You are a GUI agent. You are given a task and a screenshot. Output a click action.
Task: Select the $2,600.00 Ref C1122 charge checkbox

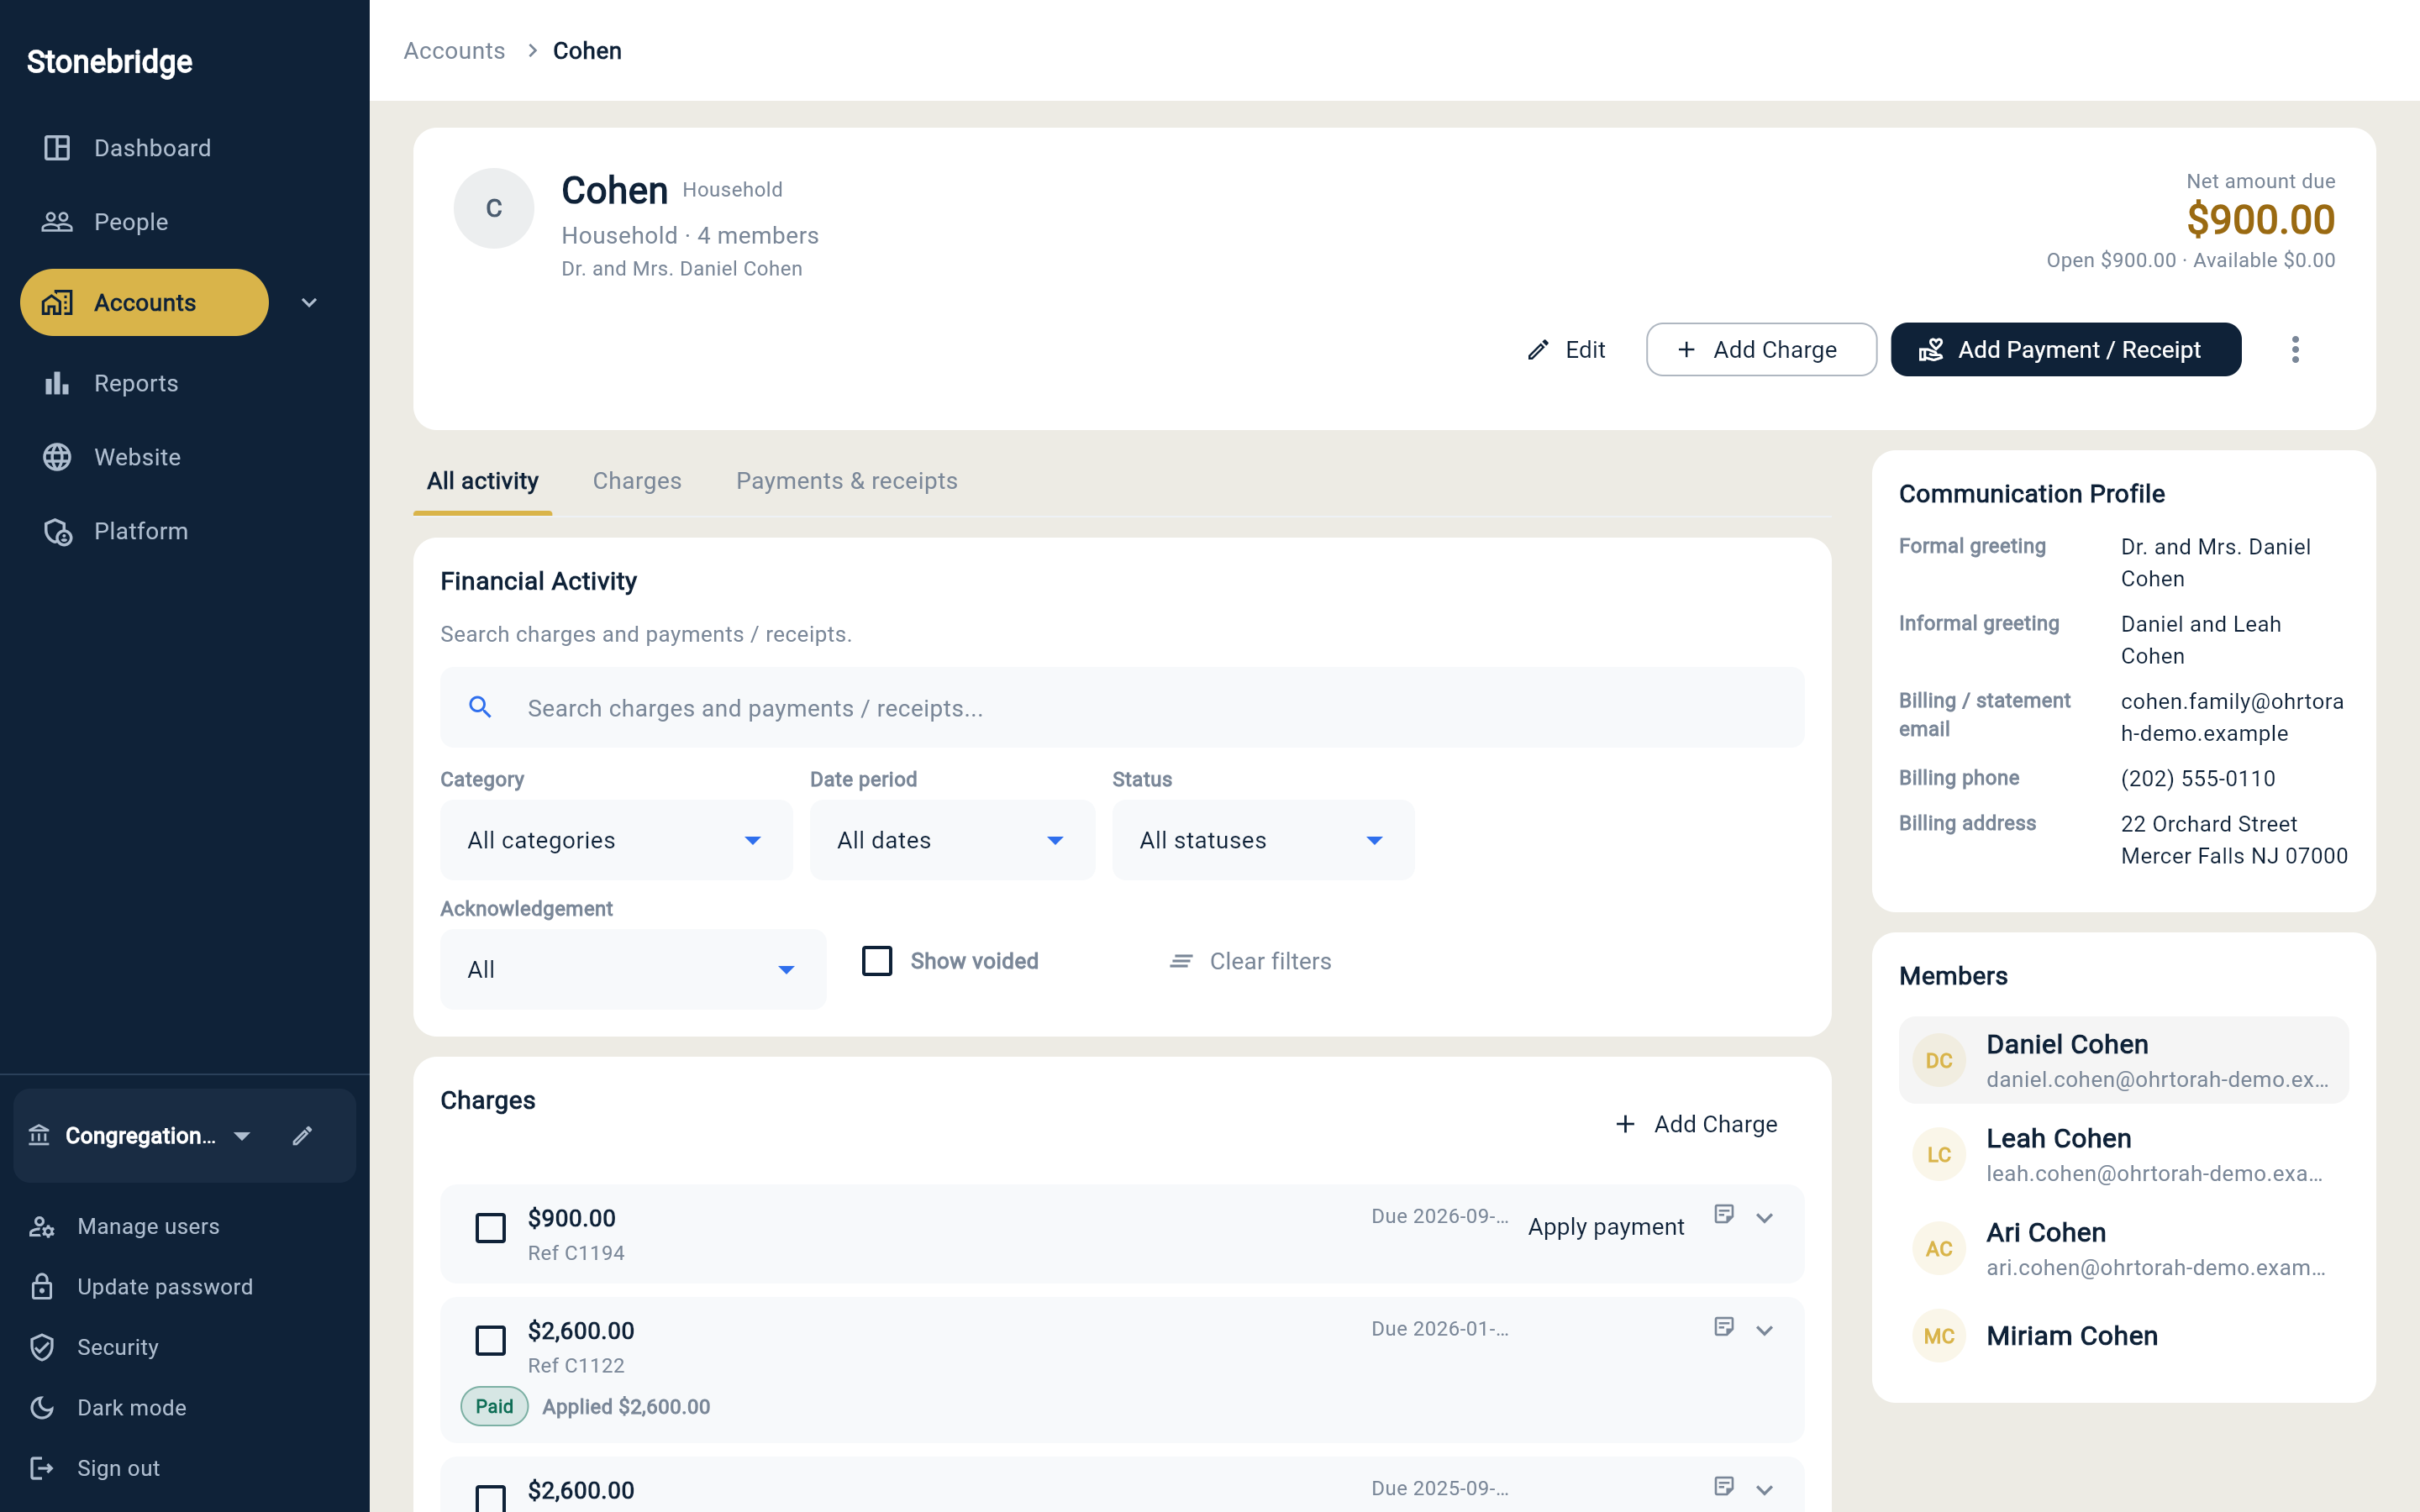490,1341
